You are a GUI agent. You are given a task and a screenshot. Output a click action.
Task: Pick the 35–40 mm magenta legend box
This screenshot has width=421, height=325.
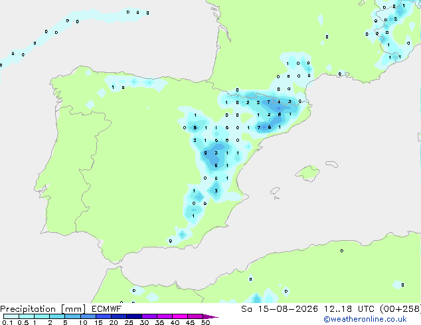click(x=164, y=316)
